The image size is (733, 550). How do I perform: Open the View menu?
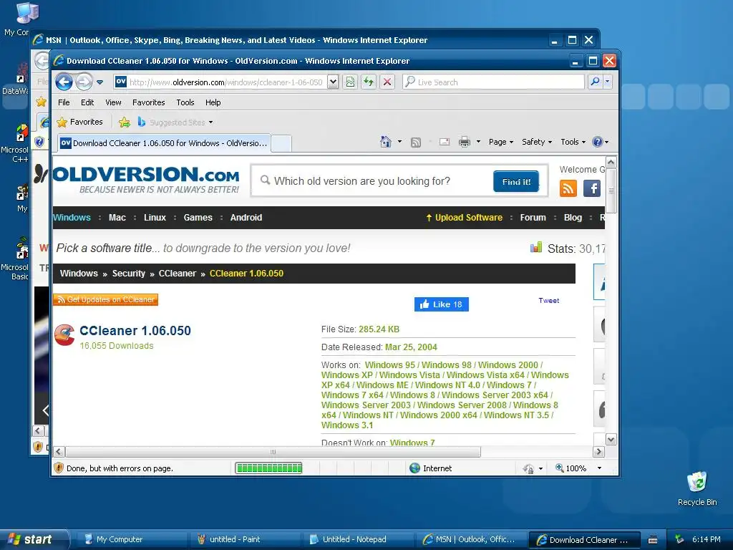(113, 102)
